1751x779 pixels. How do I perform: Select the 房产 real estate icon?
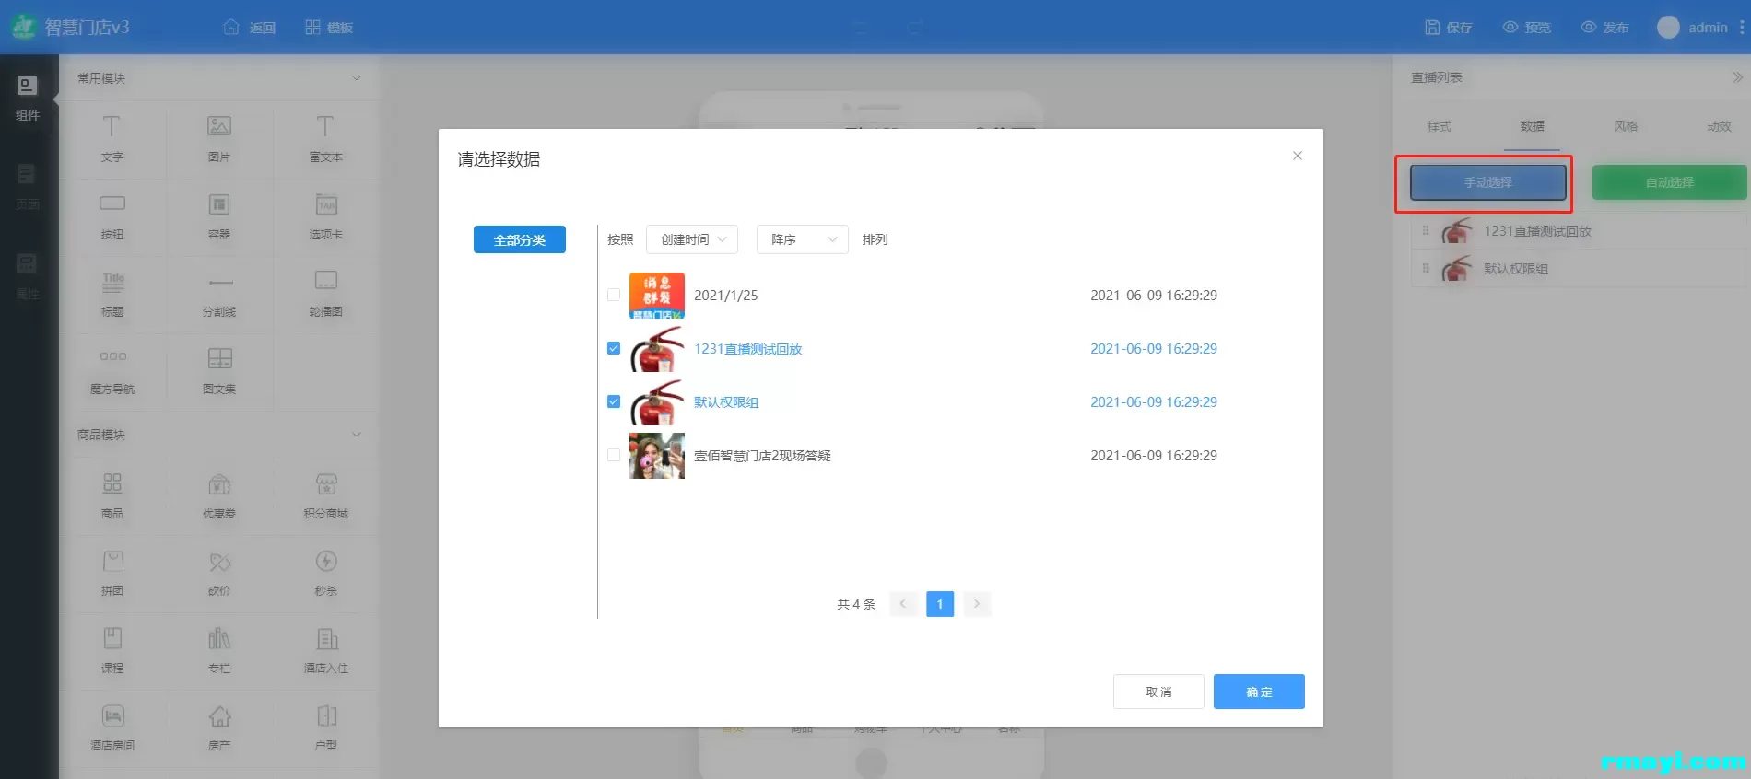click(219, 715)
